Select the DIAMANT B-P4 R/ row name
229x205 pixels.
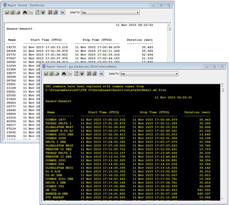click(x=59, y=131)
